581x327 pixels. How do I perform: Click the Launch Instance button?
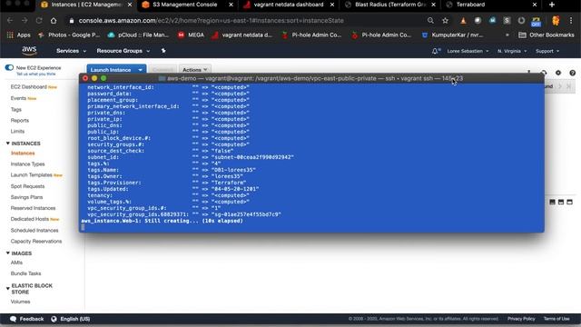(x=111, y=70)
